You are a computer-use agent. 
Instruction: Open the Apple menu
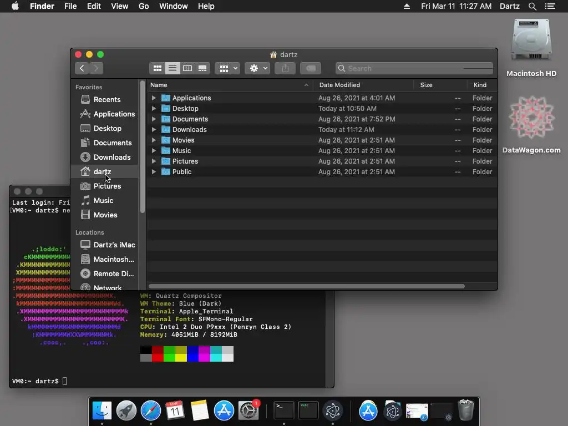tap(15, 6)
